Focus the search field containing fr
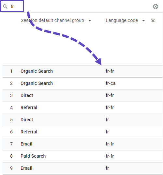163x175 pixels. point(12,6)
